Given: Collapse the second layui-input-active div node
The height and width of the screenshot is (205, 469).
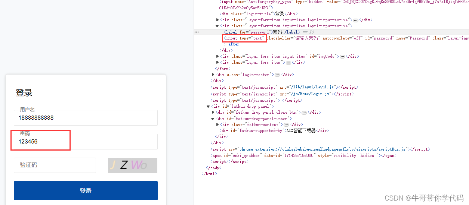Looking at the screenshot, I should pos(218,26).
